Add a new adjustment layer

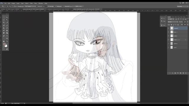[x=178, y=73]
